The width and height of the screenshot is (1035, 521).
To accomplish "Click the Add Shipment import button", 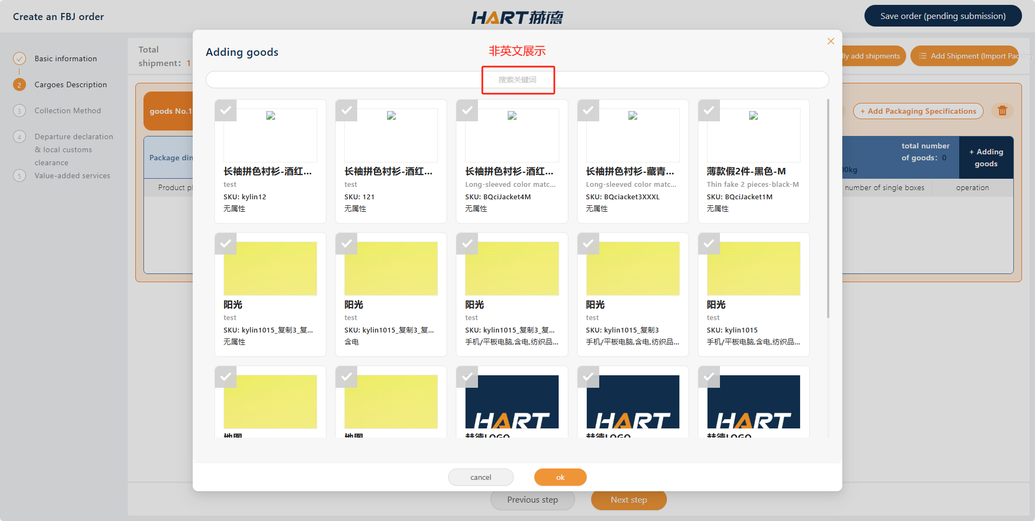I will coord(964,56).
